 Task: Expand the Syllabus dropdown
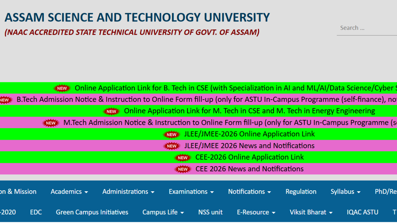(x=345, y=192)
